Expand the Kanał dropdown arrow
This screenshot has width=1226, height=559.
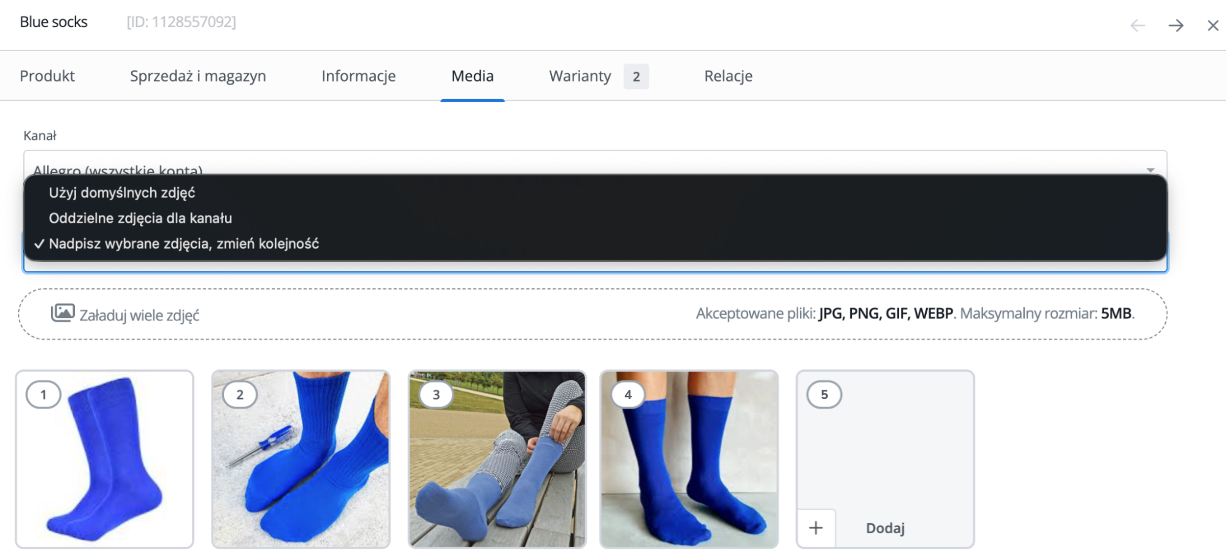1150,169
